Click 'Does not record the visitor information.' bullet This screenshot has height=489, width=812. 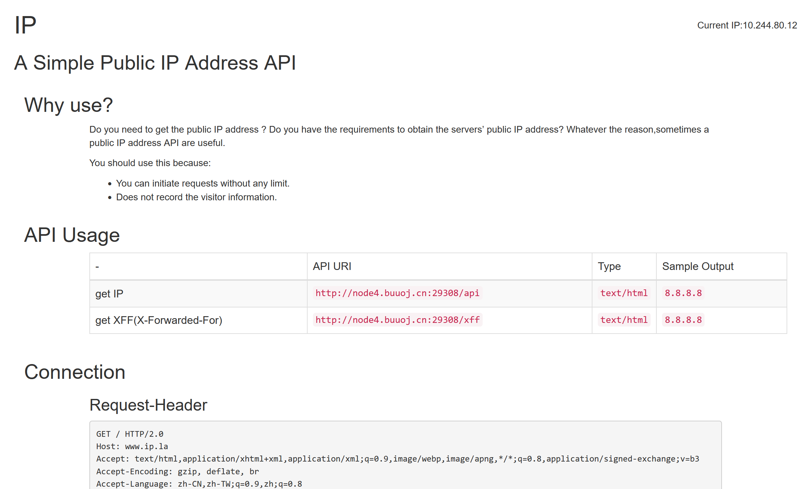(196, 197)
